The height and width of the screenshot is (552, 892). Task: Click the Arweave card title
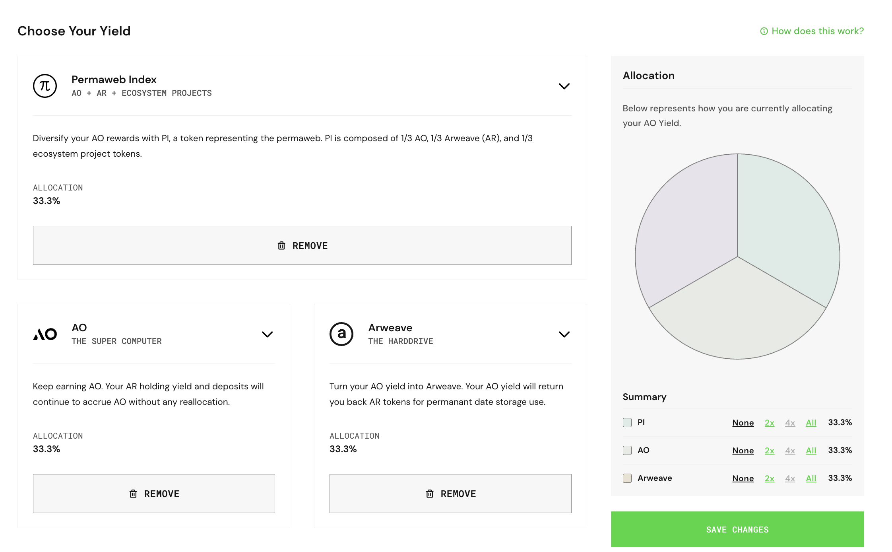(x=390, y=328)
